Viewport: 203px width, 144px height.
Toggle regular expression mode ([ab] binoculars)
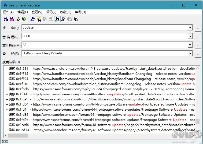(51, 19)
